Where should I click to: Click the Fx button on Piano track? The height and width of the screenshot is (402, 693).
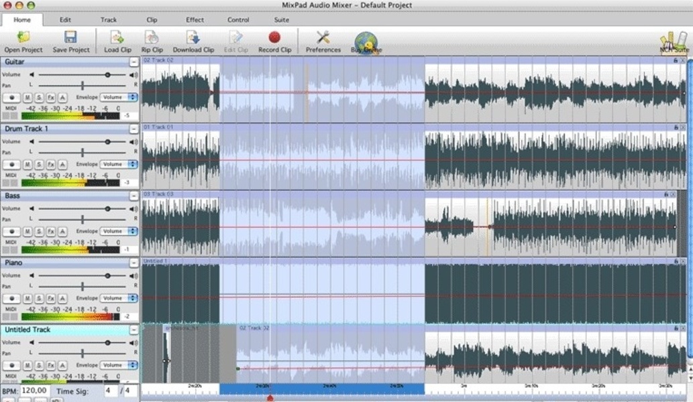[50, 298]
